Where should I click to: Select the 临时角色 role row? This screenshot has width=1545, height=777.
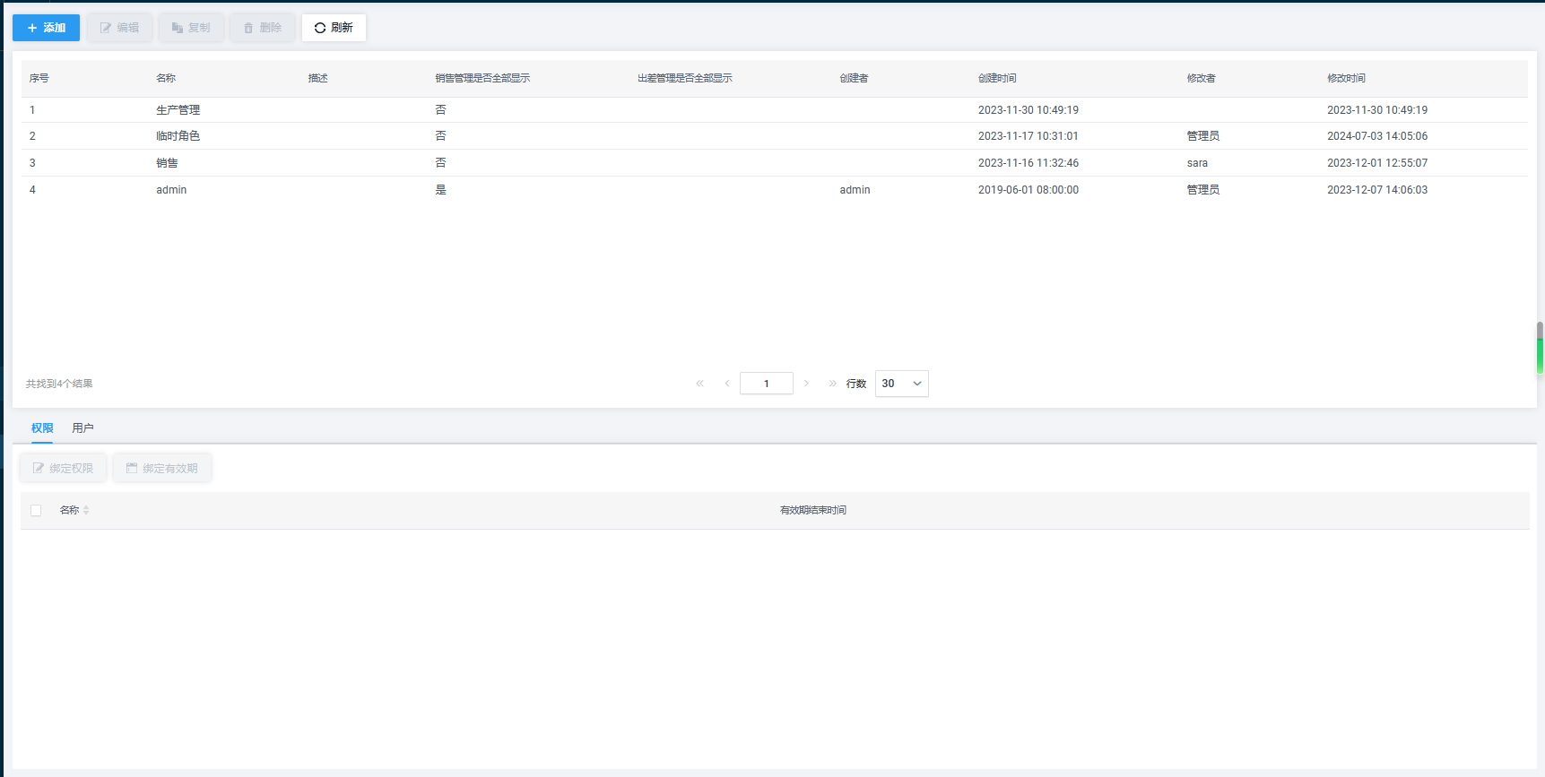tap(178, 136)
